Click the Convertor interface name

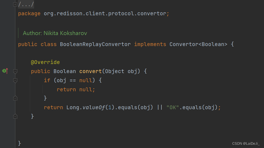[x=184, y=44]
